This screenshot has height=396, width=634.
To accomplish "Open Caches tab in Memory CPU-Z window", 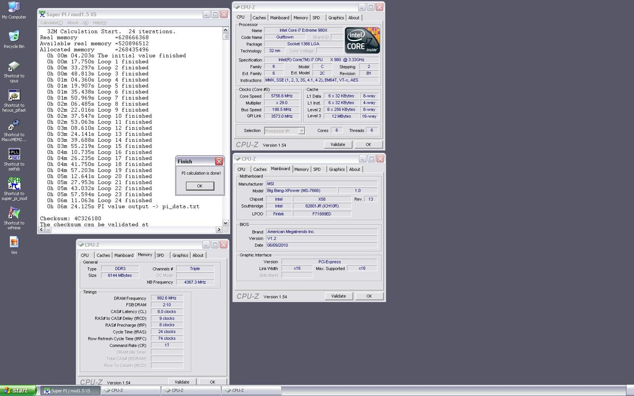I will [103, 255].
